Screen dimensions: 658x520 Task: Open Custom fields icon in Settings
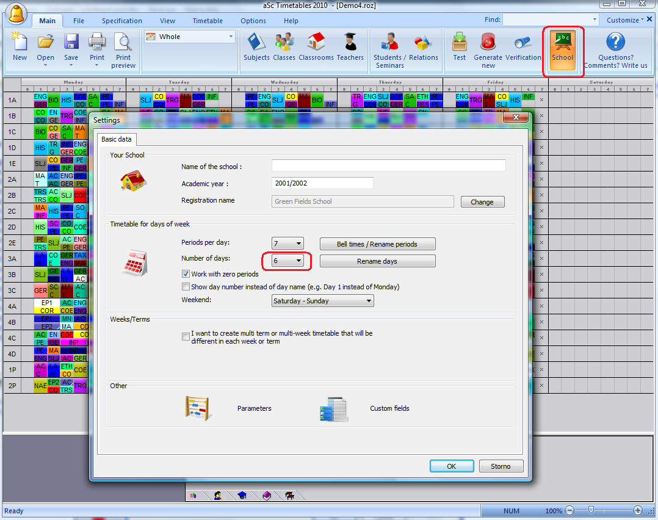(333, 409)
